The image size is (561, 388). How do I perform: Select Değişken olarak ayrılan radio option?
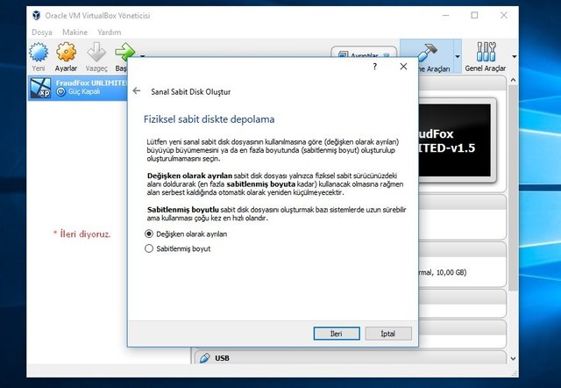149,234
